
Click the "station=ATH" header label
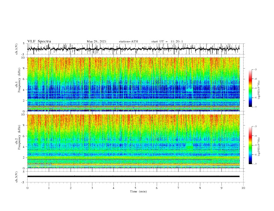(x=128, y=41)
